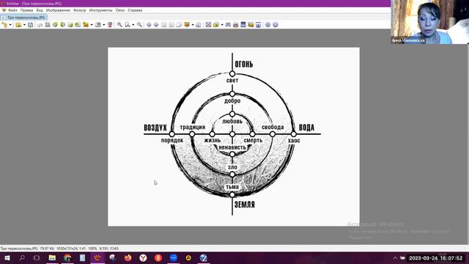Expand the zoom magnifier dropdown arrow
Image resolution: width=469 pixels, height=264 pixels.
coord(133,25)
